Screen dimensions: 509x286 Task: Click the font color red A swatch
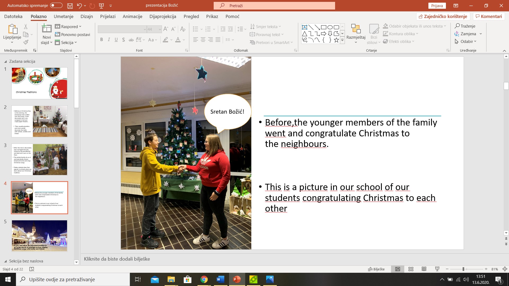click(178, 40)
